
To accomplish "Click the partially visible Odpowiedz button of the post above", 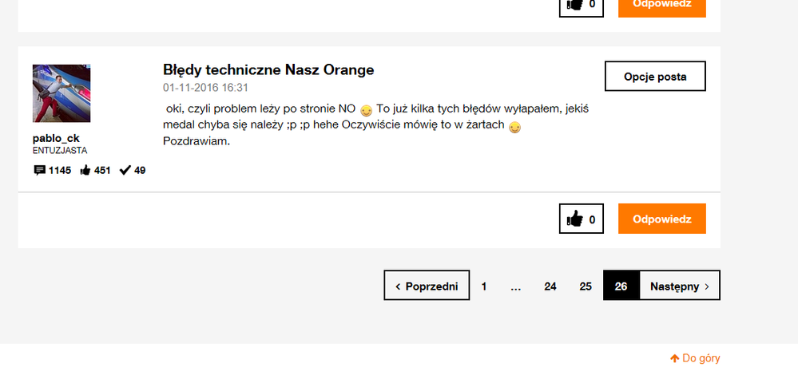I will (x=662, y=8).
